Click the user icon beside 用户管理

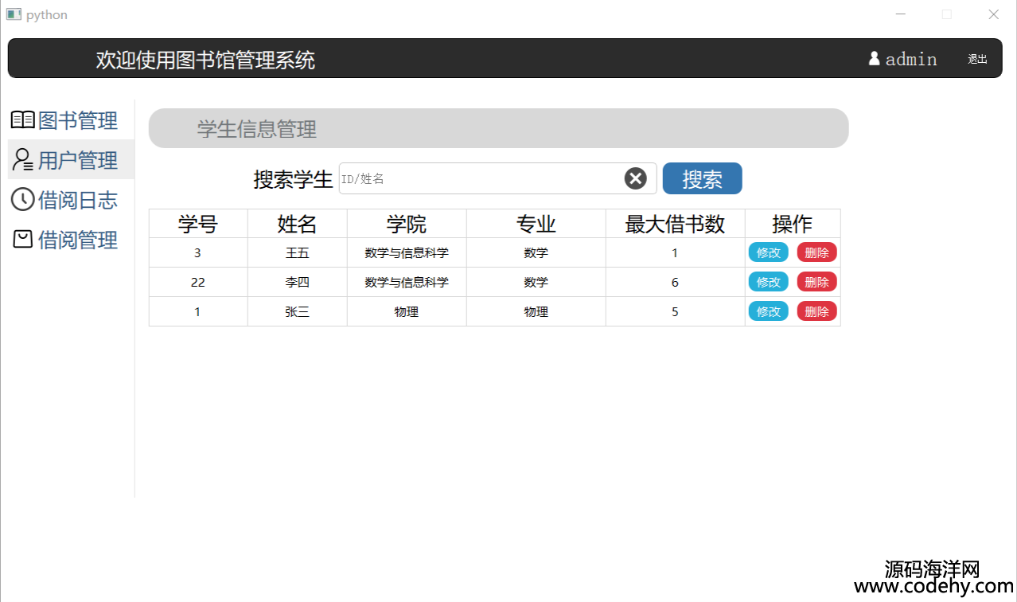(x=22, y=160)
